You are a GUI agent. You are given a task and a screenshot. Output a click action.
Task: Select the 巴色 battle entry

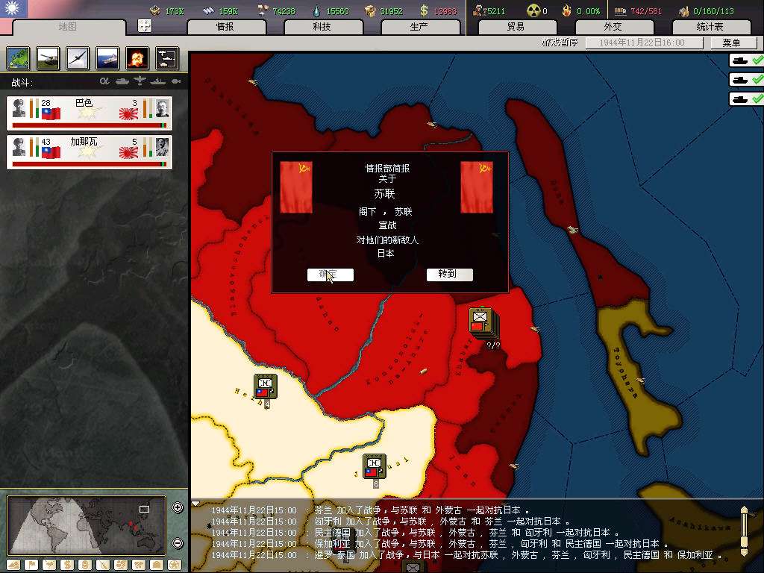90,113
